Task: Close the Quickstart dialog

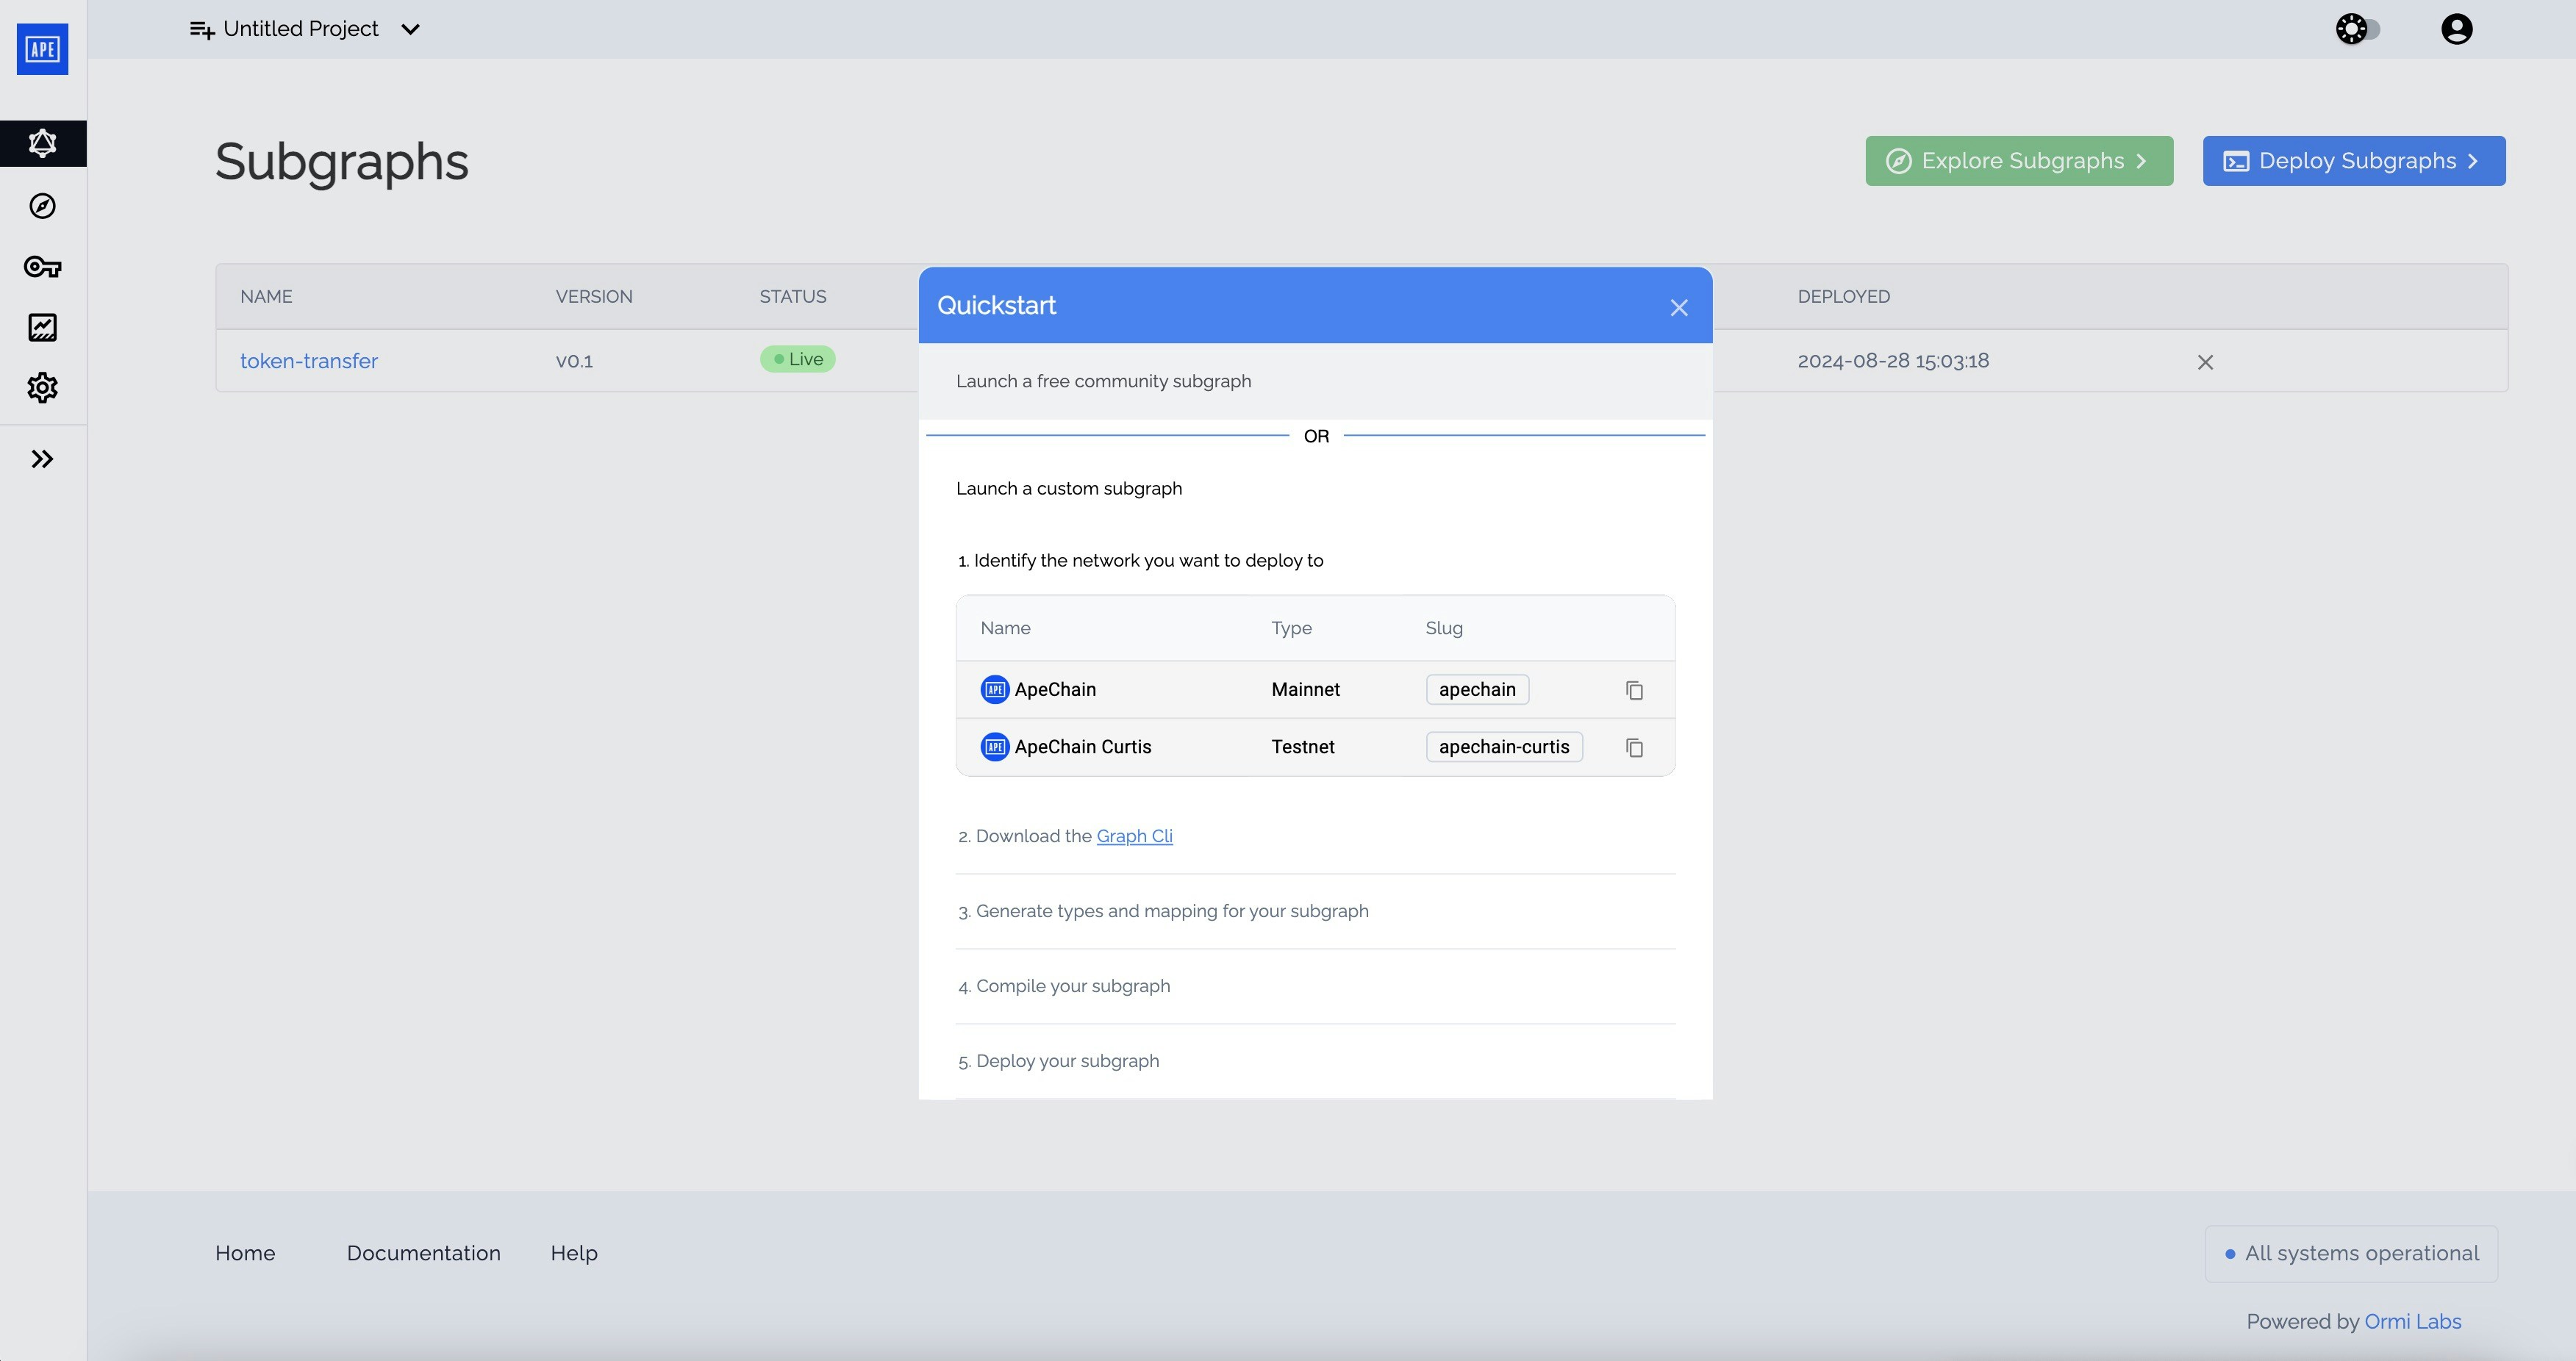Action: [1679, 308]
